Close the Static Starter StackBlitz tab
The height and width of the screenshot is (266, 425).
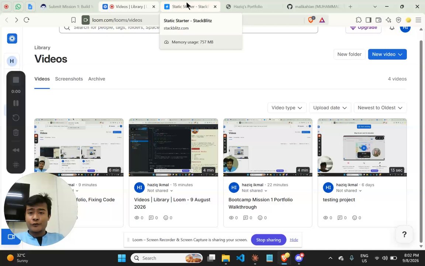click(215, 7)
